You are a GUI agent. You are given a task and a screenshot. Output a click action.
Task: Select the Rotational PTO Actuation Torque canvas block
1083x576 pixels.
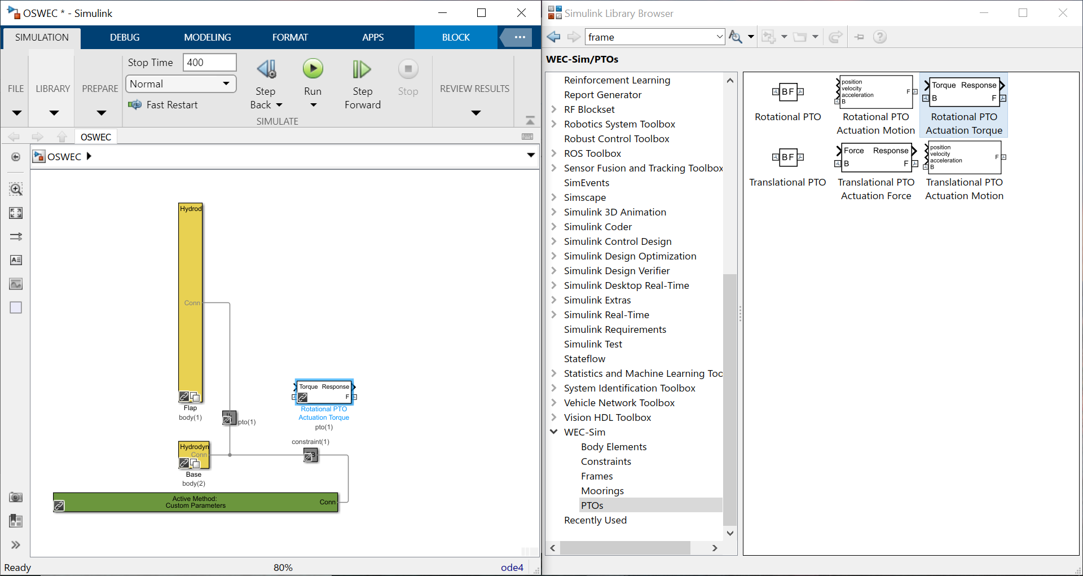(x=324, y=392)
